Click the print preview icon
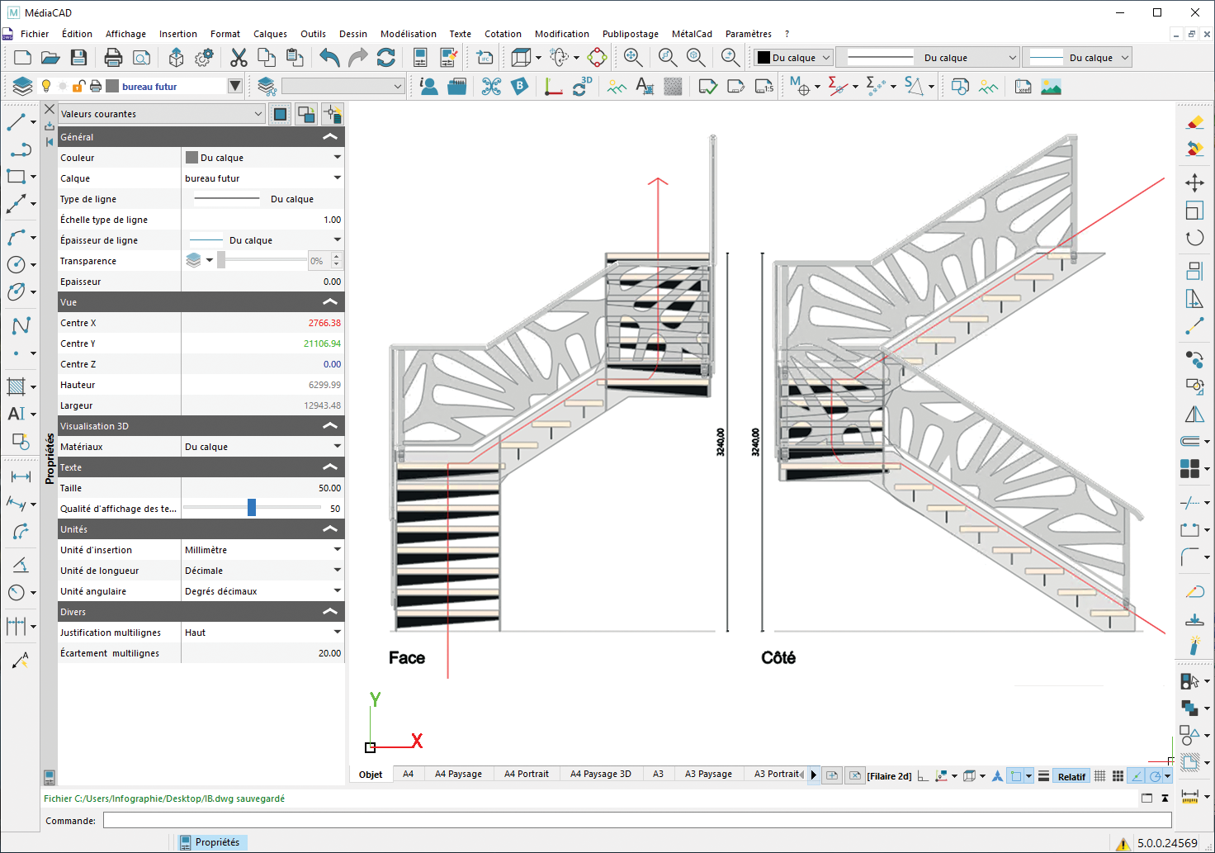 (142, 57)
